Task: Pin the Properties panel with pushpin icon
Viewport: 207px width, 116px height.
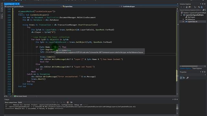Action: click(x=203, y=72)
